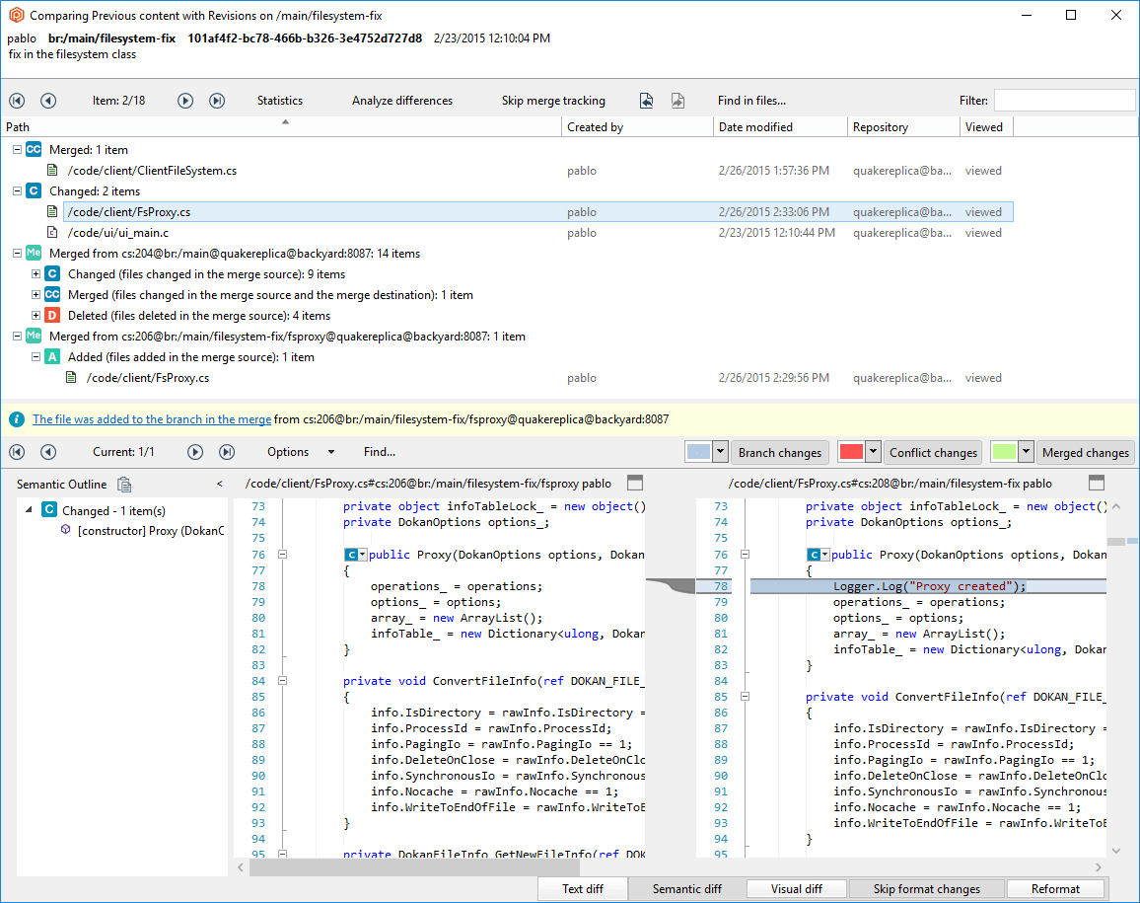Click constructor icon in Semantic Outline
Image resolution: width=1140 pixels, height=903 pixels.
(65, 530)
